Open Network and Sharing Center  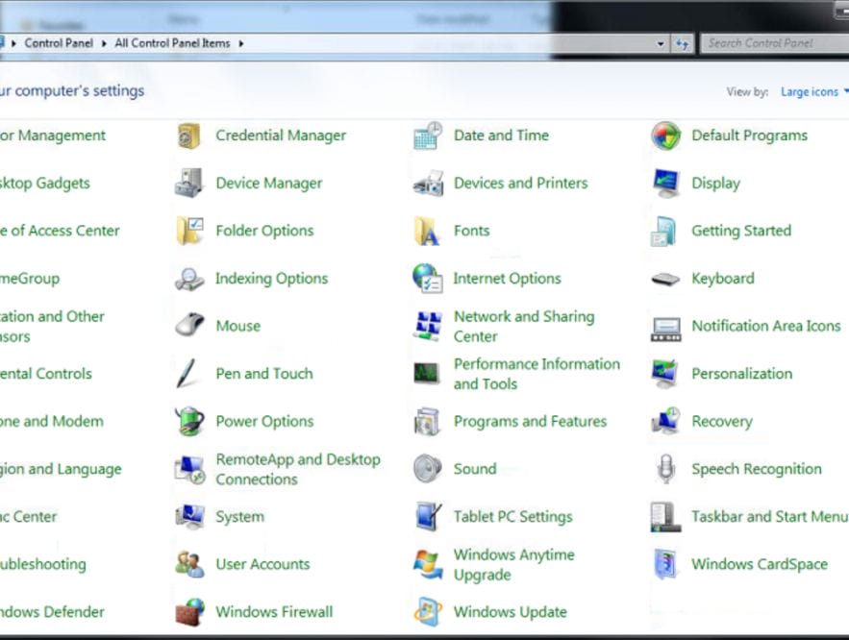pos(524,326)
